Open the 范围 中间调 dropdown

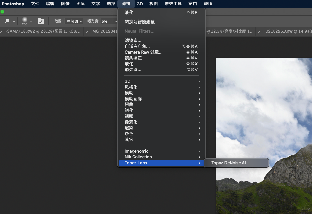(74, 21)
